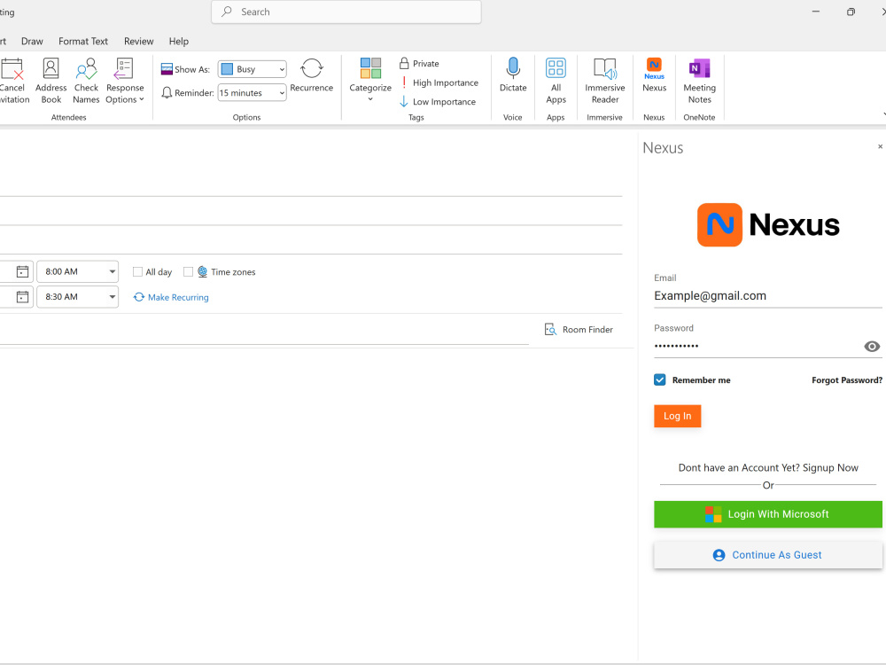Click the search magnifier icon
The image size is (886, 665).
[227, 12]
